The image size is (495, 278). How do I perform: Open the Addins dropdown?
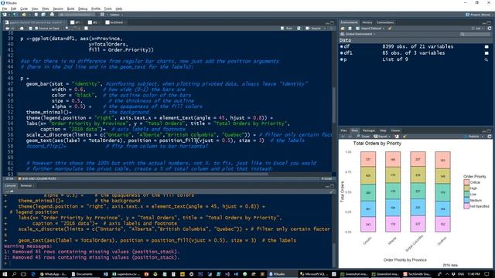(x=116, y=15)
